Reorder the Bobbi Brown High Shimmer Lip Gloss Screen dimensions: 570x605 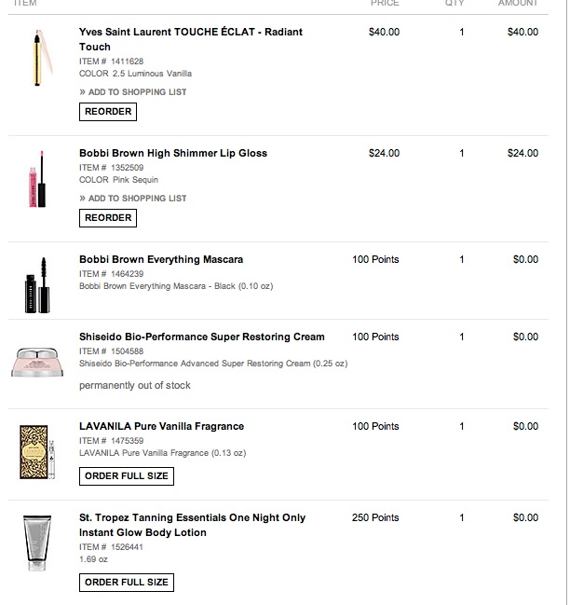coord(108,217)
